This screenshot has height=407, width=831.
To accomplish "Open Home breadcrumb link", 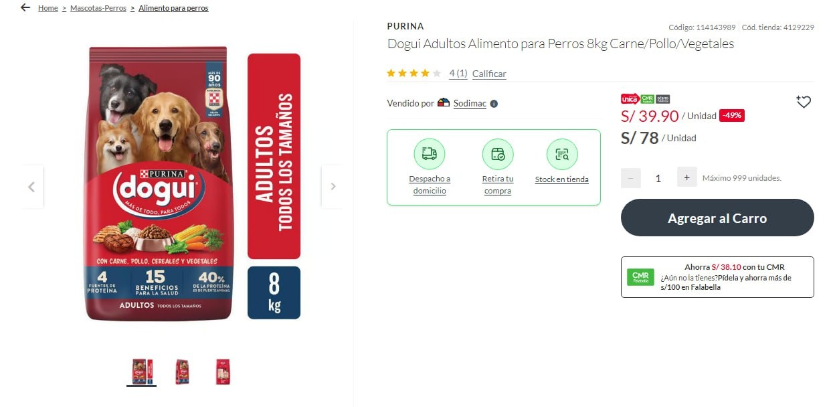I will click(x=48, y=8).
